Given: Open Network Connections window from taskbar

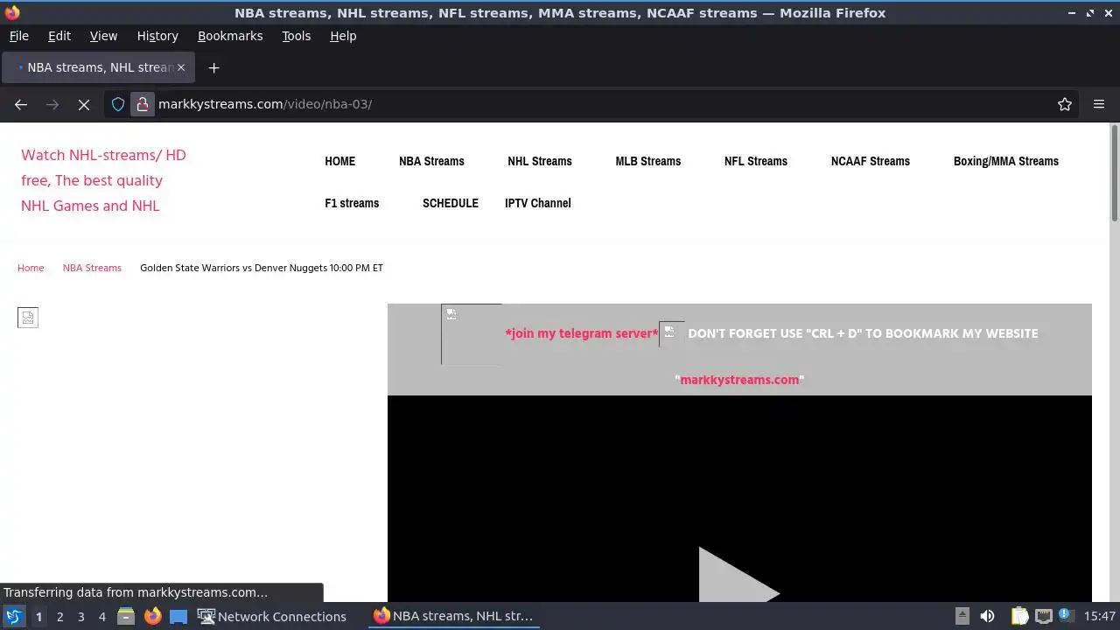Looking at the screenshot, I should (x=272, y=616).
